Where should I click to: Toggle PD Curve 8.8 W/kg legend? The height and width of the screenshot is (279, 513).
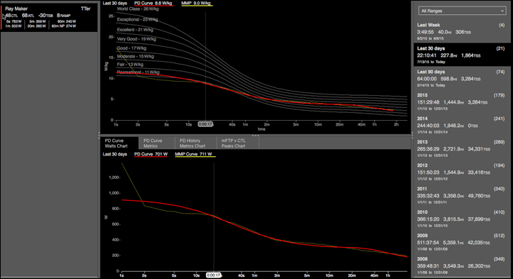[x=153, y=4]
